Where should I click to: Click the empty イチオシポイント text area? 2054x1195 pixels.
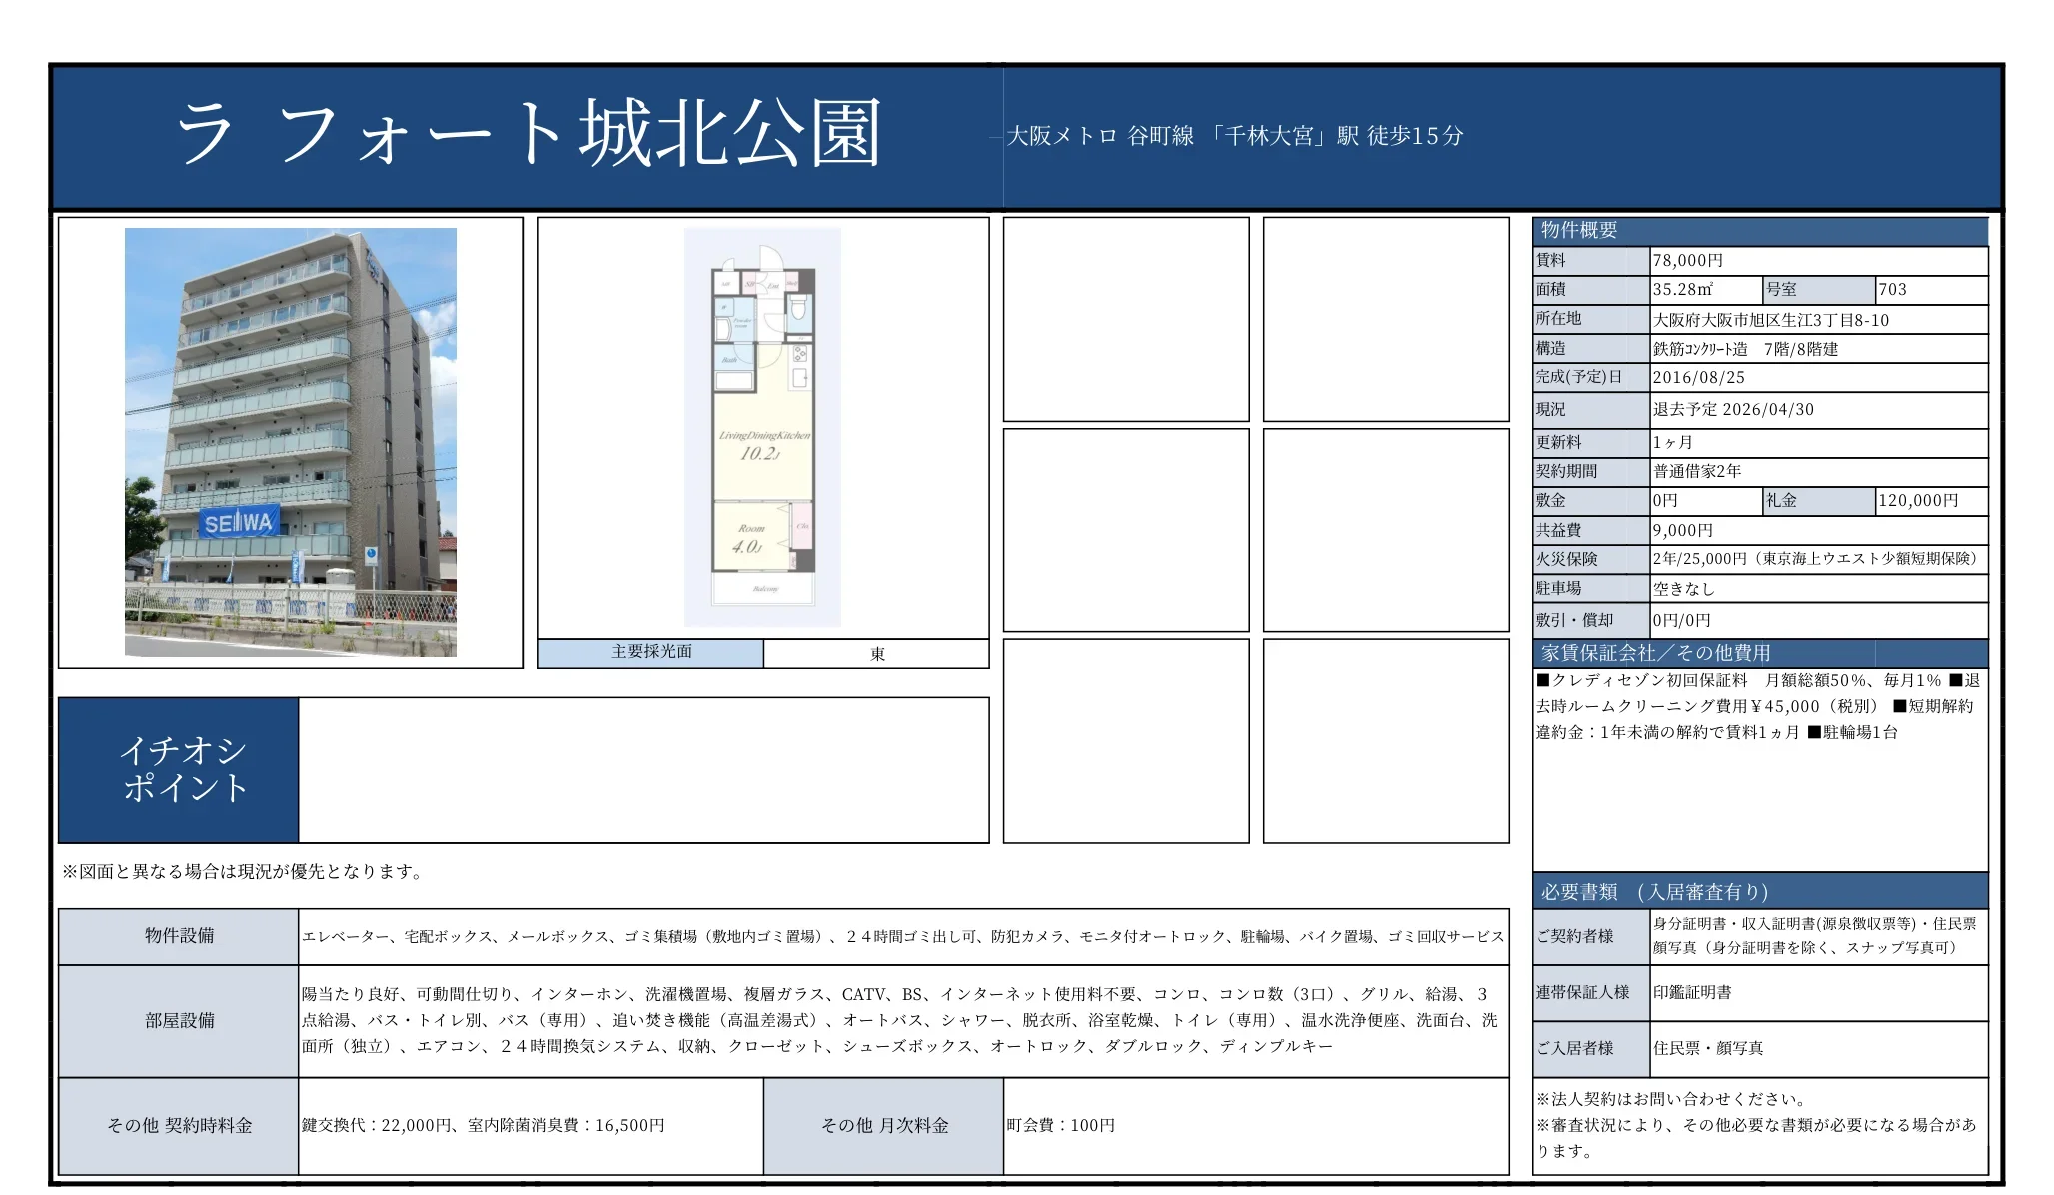[643, 769]
